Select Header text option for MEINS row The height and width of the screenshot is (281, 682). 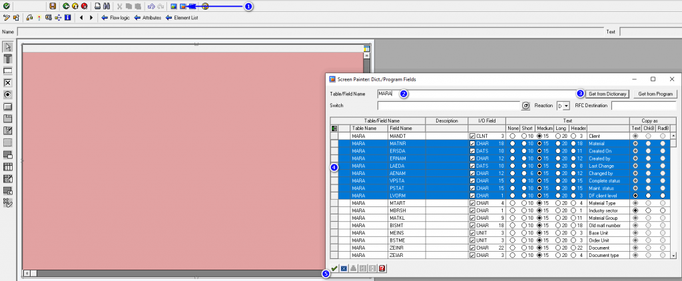coord(573,232)
